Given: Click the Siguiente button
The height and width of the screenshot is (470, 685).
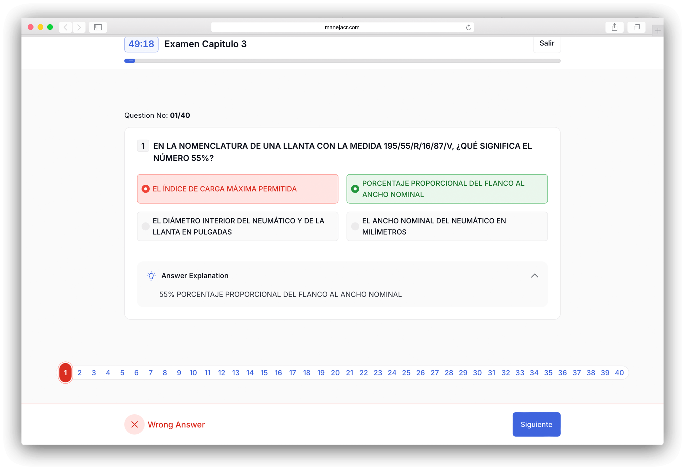Looking at the screenshot, I should coord(536,425).
